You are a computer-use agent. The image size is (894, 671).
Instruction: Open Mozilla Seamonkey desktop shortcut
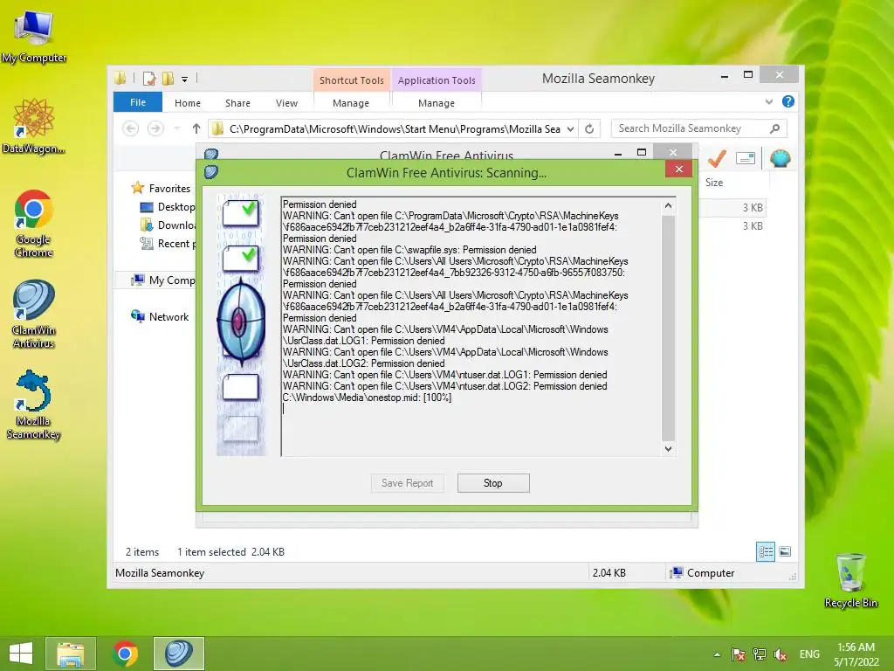[34, 405]
